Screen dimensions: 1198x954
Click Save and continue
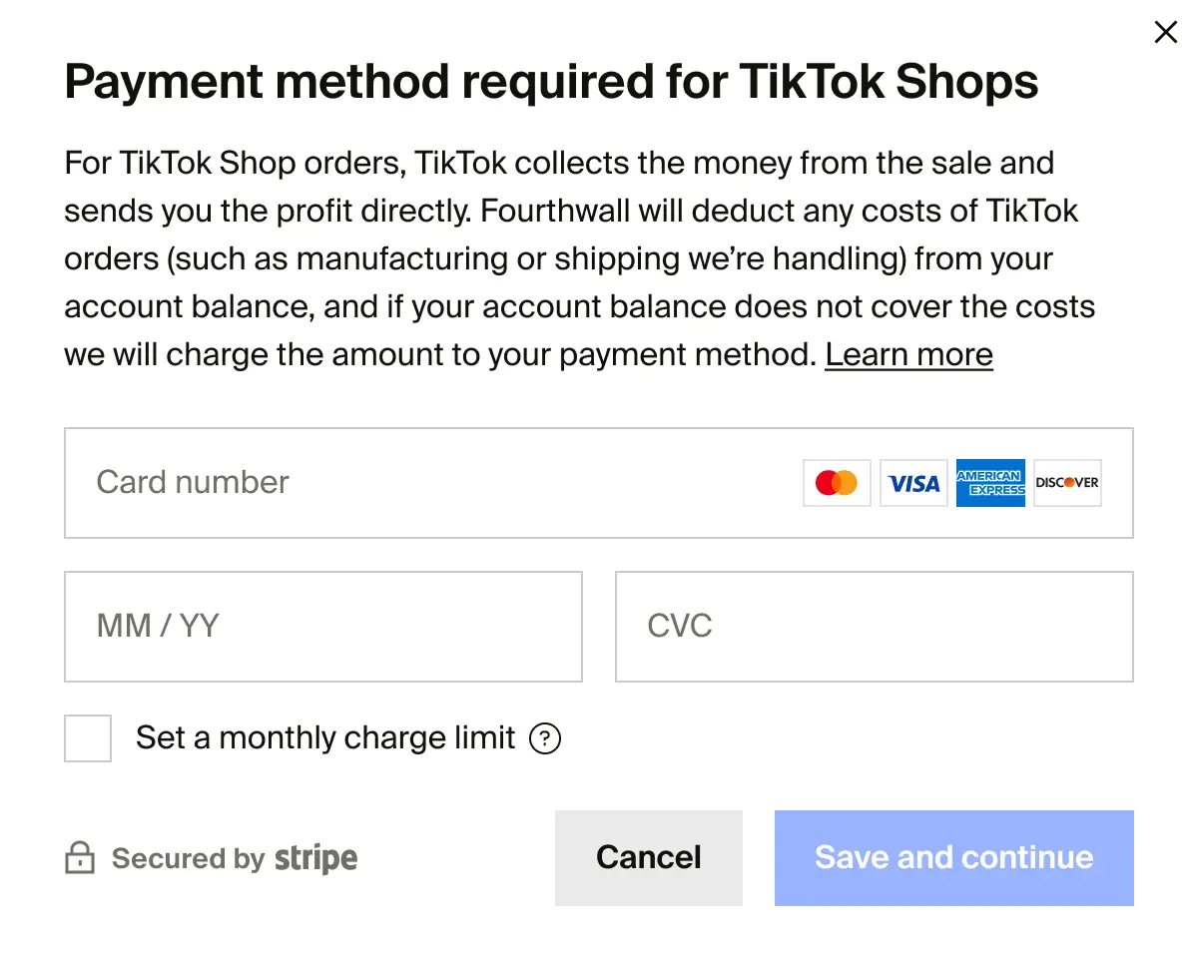[x=953, y=857]
